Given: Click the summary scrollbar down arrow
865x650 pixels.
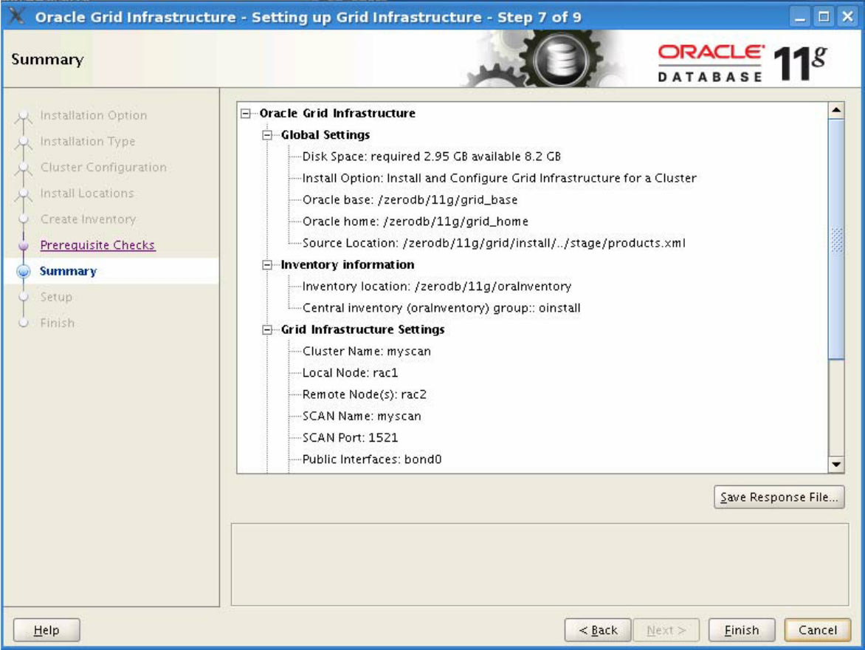Looking at the screenshot, I should pyautogui.click(x=836, y=464).
